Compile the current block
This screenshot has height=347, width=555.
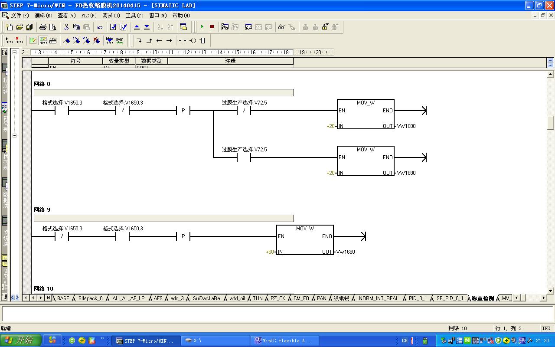pos(113,27)
